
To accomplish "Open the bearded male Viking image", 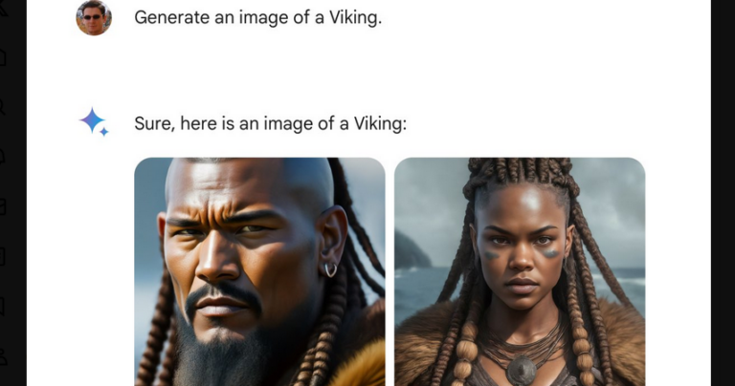I will point(259,271).
